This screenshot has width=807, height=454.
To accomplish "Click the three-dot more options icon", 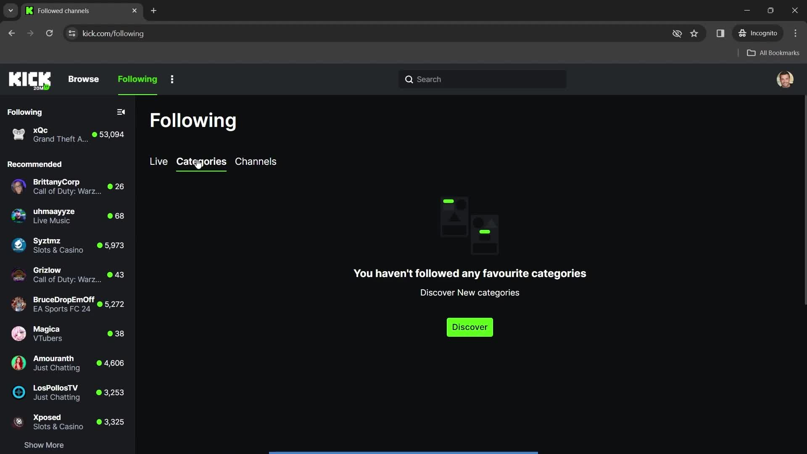I will (171, 79).
